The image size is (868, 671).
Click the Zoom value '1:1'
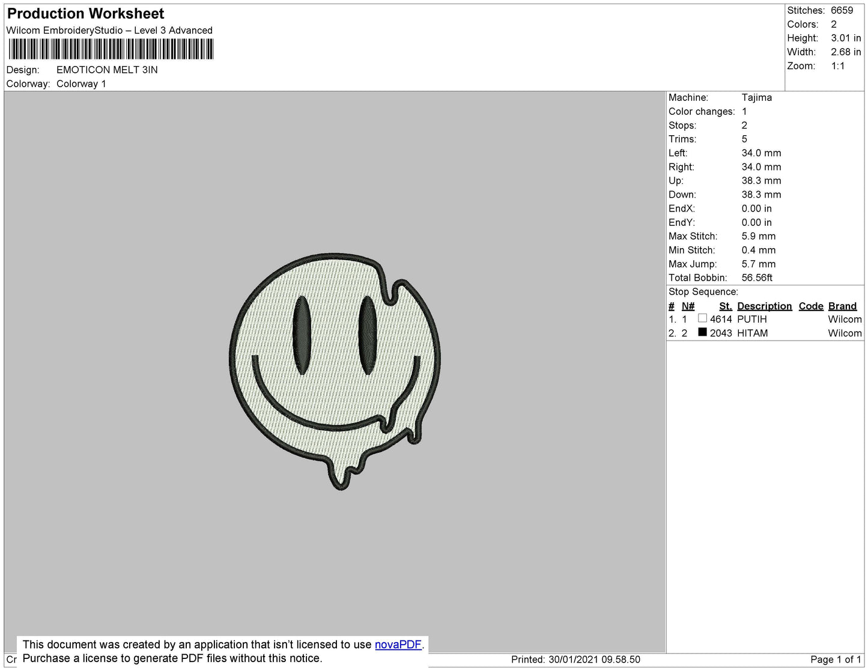(x=838, y=66)
